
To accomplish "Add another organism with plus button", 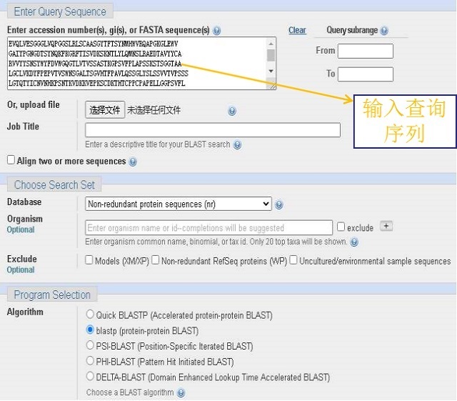I will tap(386, 226).
